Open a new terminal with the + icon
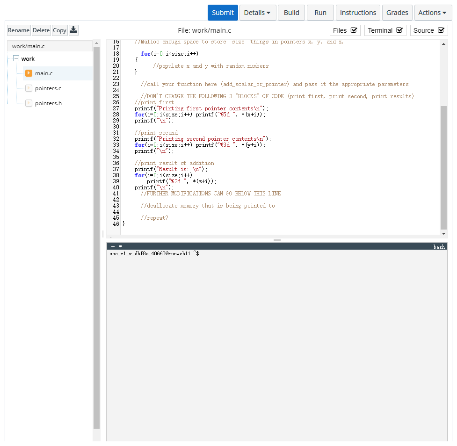457x446 pixels. [x=113, y=246]
